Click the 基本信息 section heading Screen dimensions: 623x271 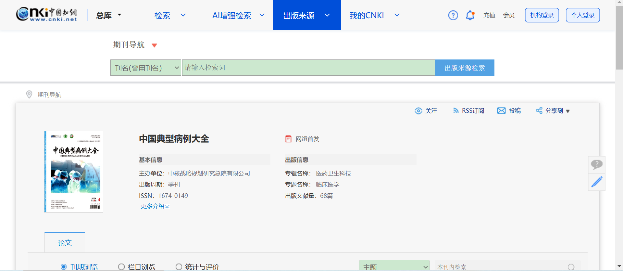151,160
